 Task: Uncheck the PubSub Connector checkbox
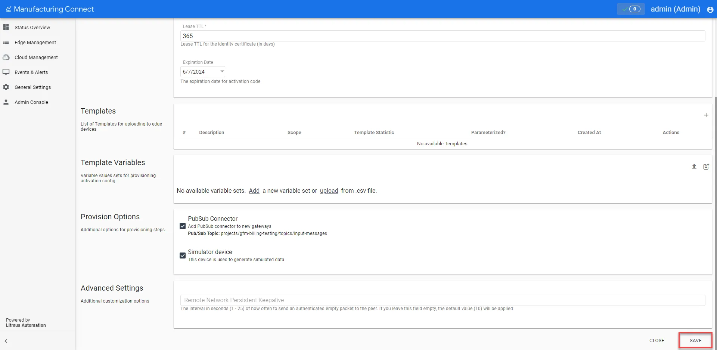[x=183, y=226]
